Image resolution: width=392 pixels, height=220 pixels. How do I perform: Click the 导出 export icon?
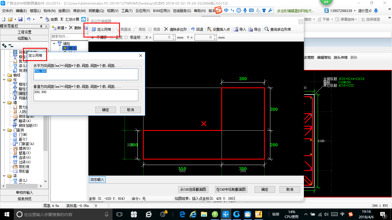coord(251,29)
